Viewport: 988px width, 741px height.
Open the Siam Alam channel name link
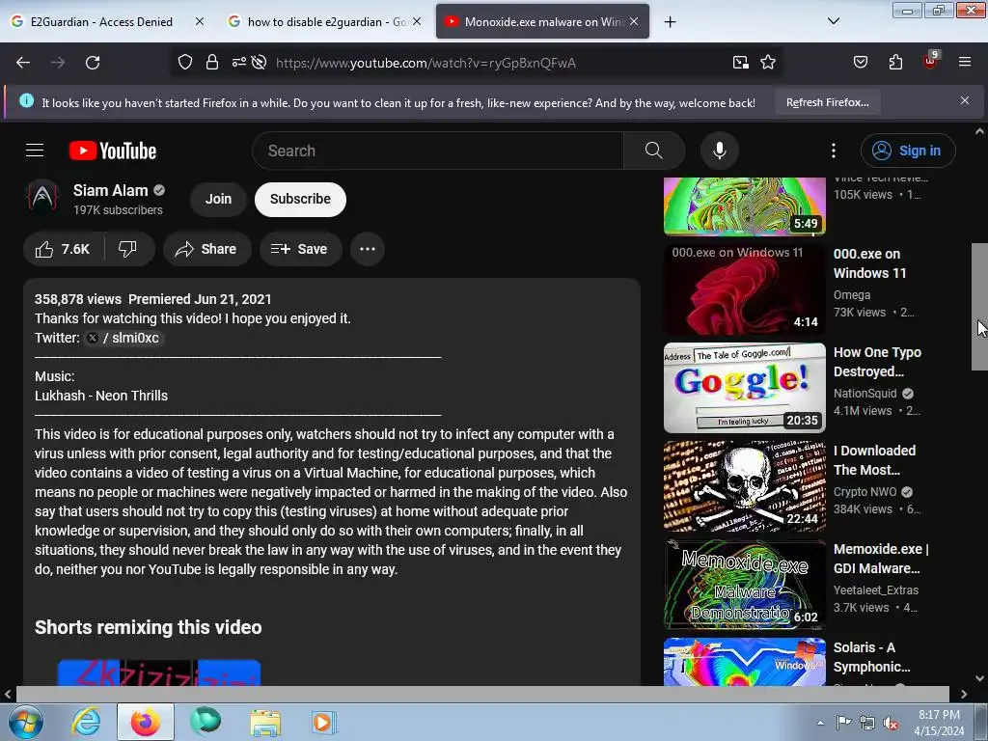pyautogui.click(x=110, y=190)
